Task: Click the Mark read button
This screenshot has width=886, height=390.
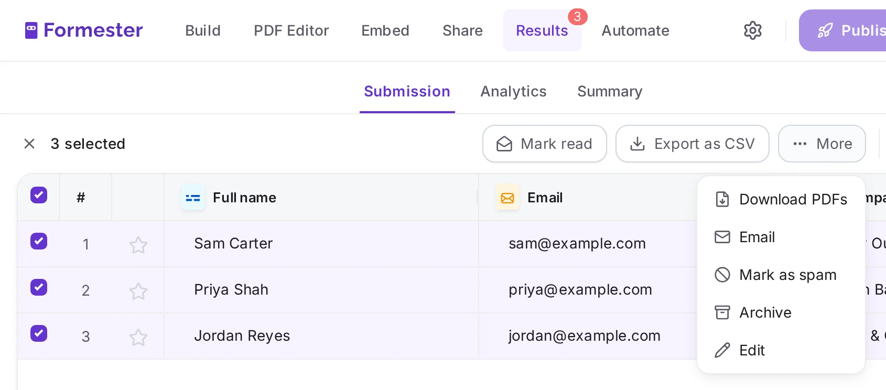Action: point(545,144)
